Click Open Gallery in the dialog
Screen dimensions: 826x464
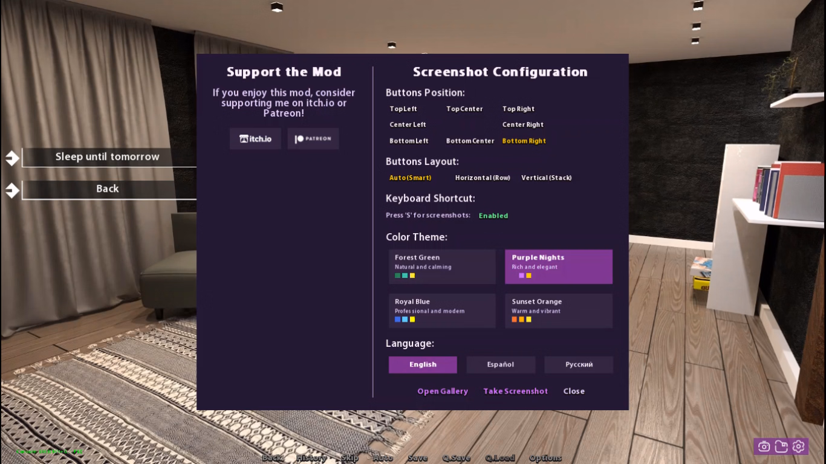[x=443, y=391]
